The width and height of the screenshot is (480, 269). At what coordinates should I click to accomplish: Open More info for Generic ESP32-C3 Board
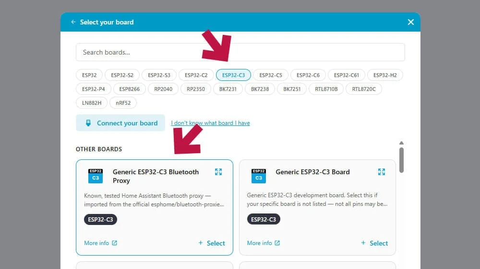click(263, 243)
